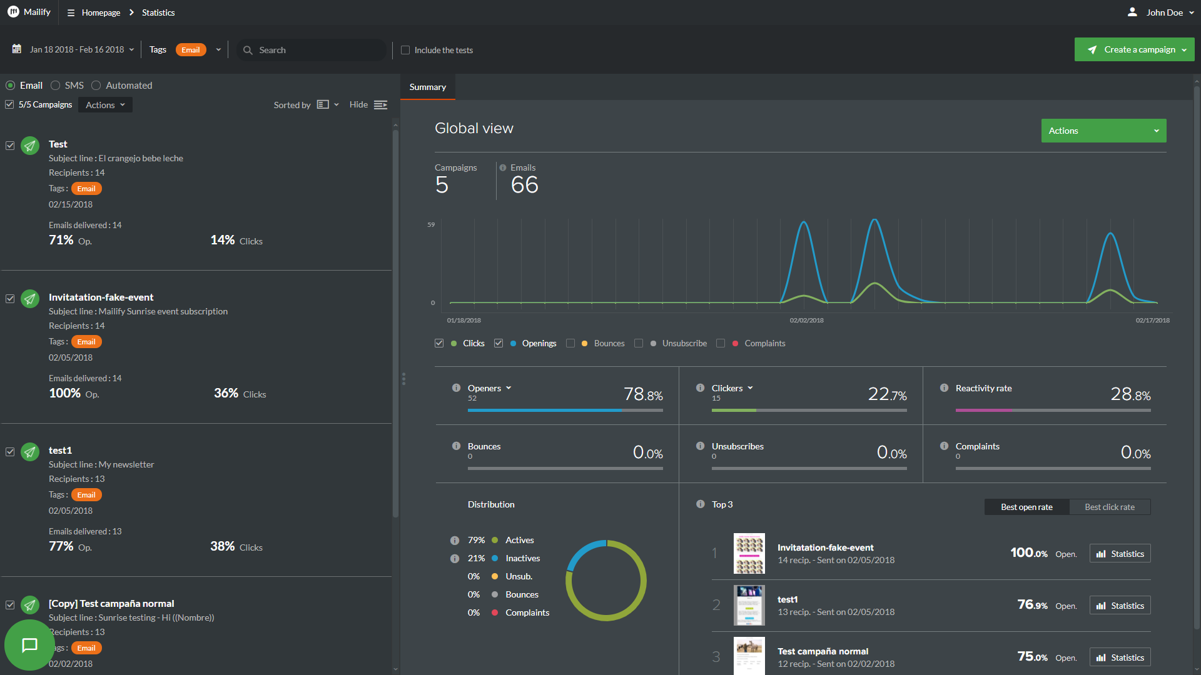
Task: Remove the Email tag filter pill
Action: [191, 50]
